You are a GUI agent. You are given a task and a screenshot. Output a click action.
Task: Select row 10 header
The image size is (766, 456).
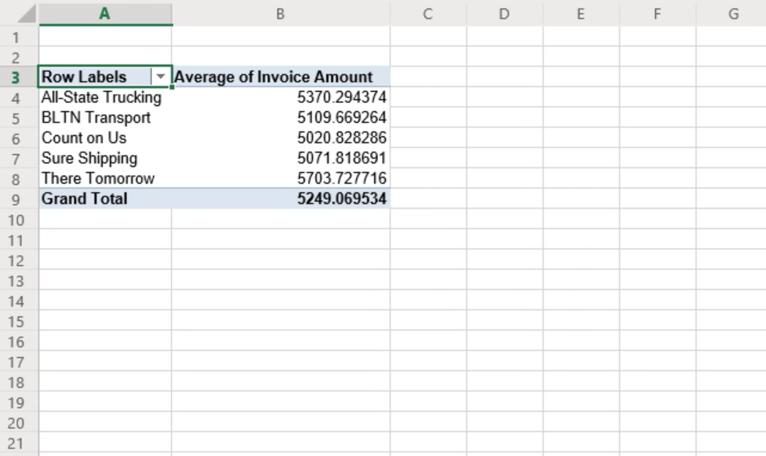(x=19, y=220)
